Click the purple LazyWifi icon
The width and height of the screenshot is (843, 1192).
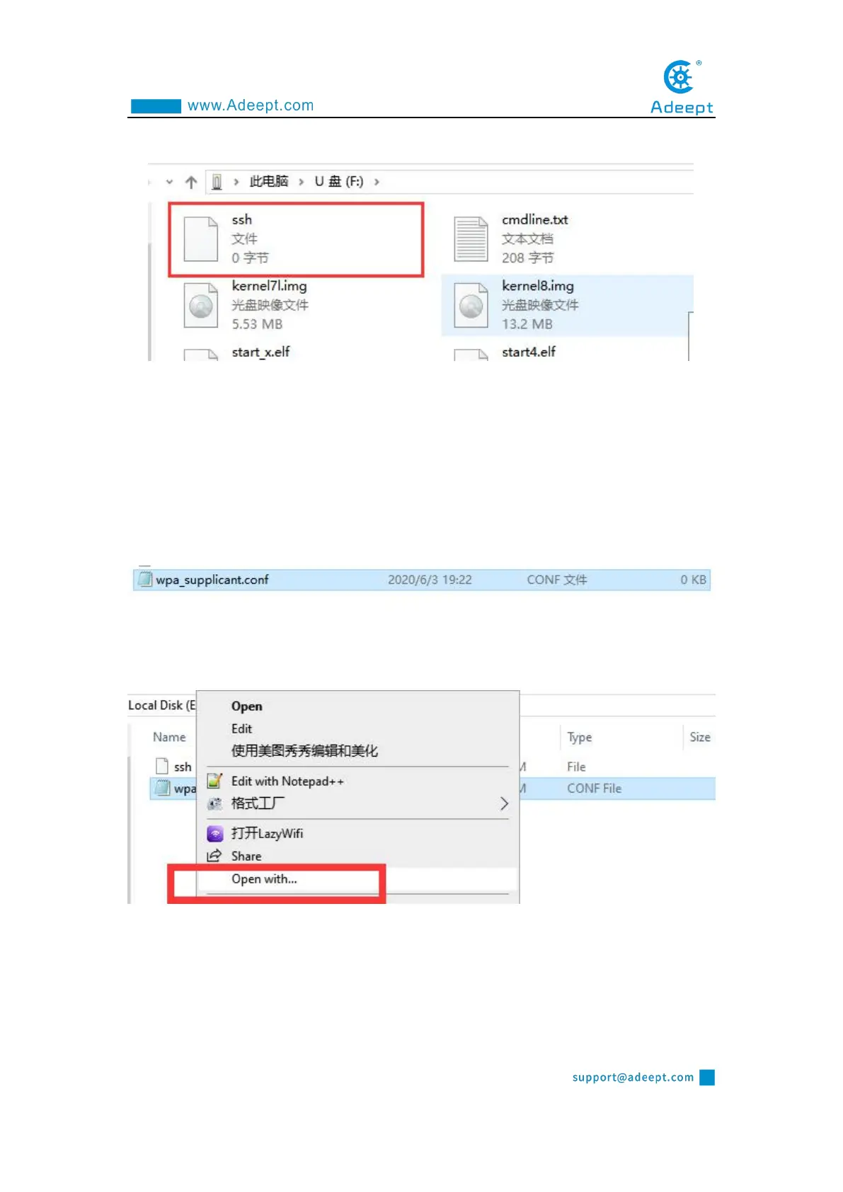click(215, 833)
